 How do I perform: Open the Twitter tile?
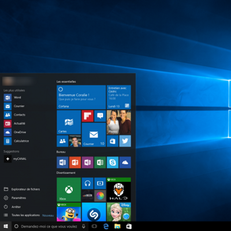click(x=125, y=141)
